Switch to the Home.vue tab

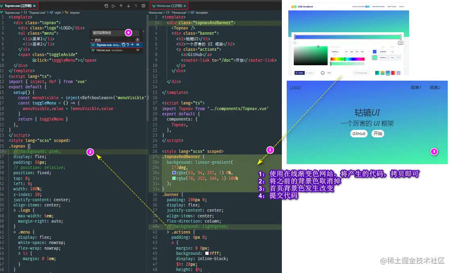coord(169,6)
